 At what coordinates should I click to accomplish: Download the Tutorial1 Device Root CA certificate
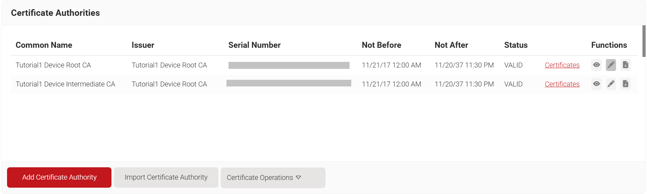tap(625, 65)
